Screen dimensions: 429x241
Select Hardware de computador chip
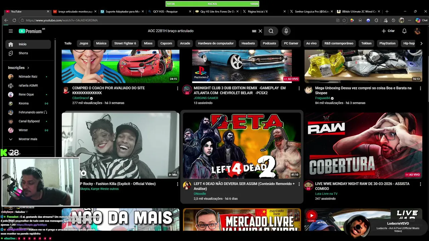pos(216,43)
